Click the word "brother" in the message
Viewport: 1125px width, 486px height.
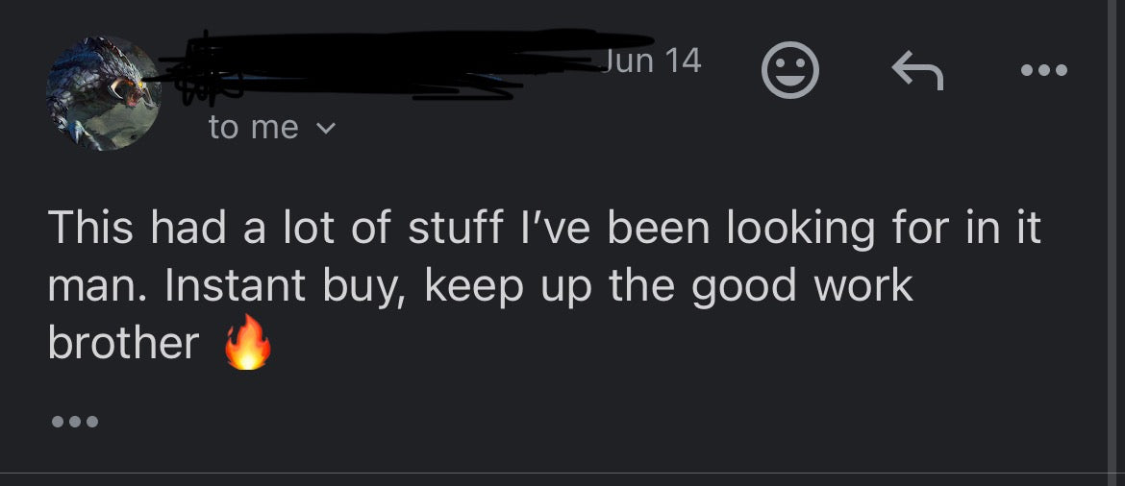point(123,343)
